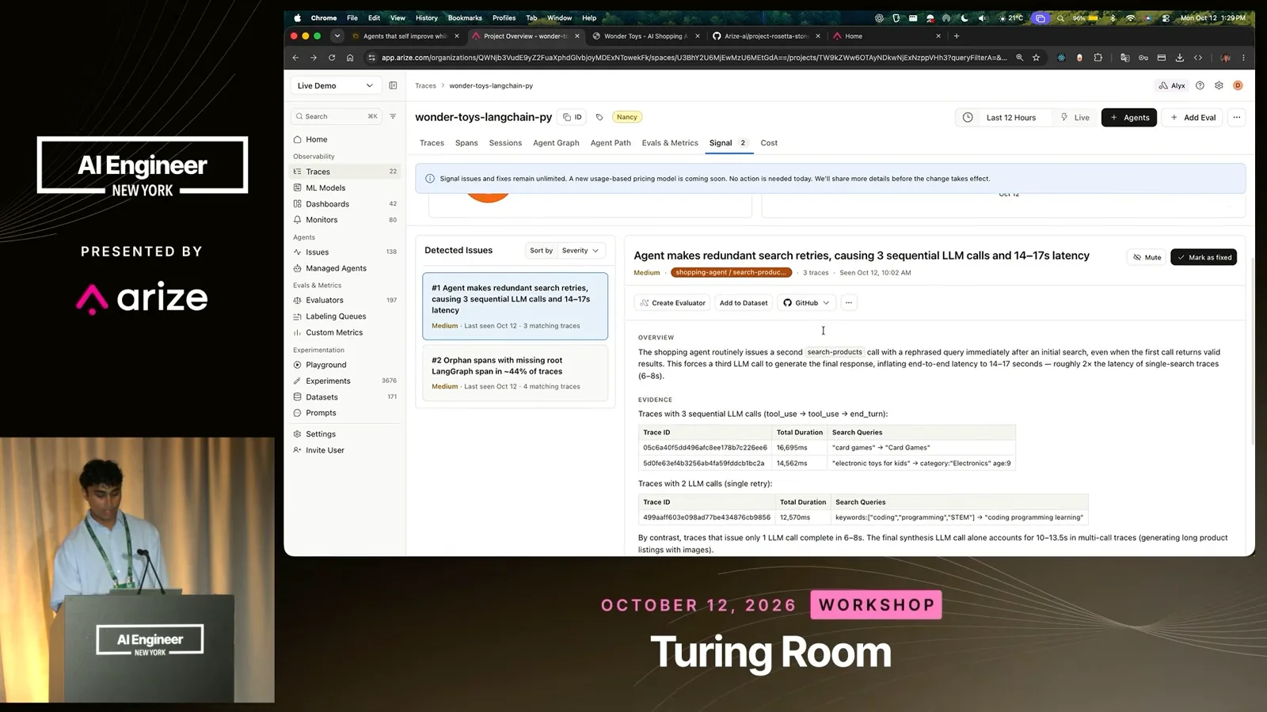Open the more options ellipsis next to GitHub
The height and width of the screenshot is (712, 1267).
click(x=849, y=303)
